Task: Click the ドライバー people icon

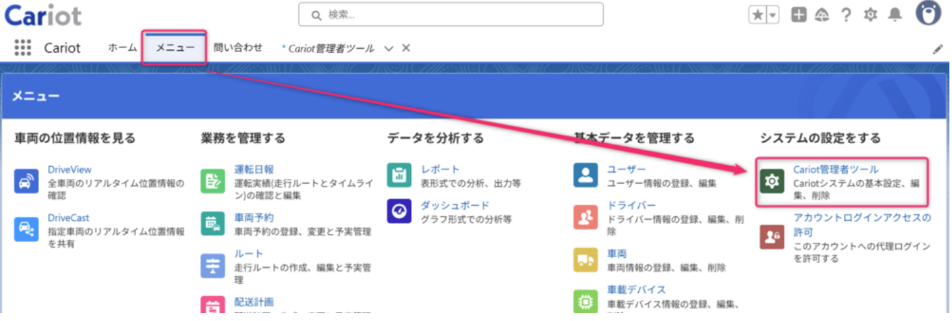Action: [x=585, y=217]
